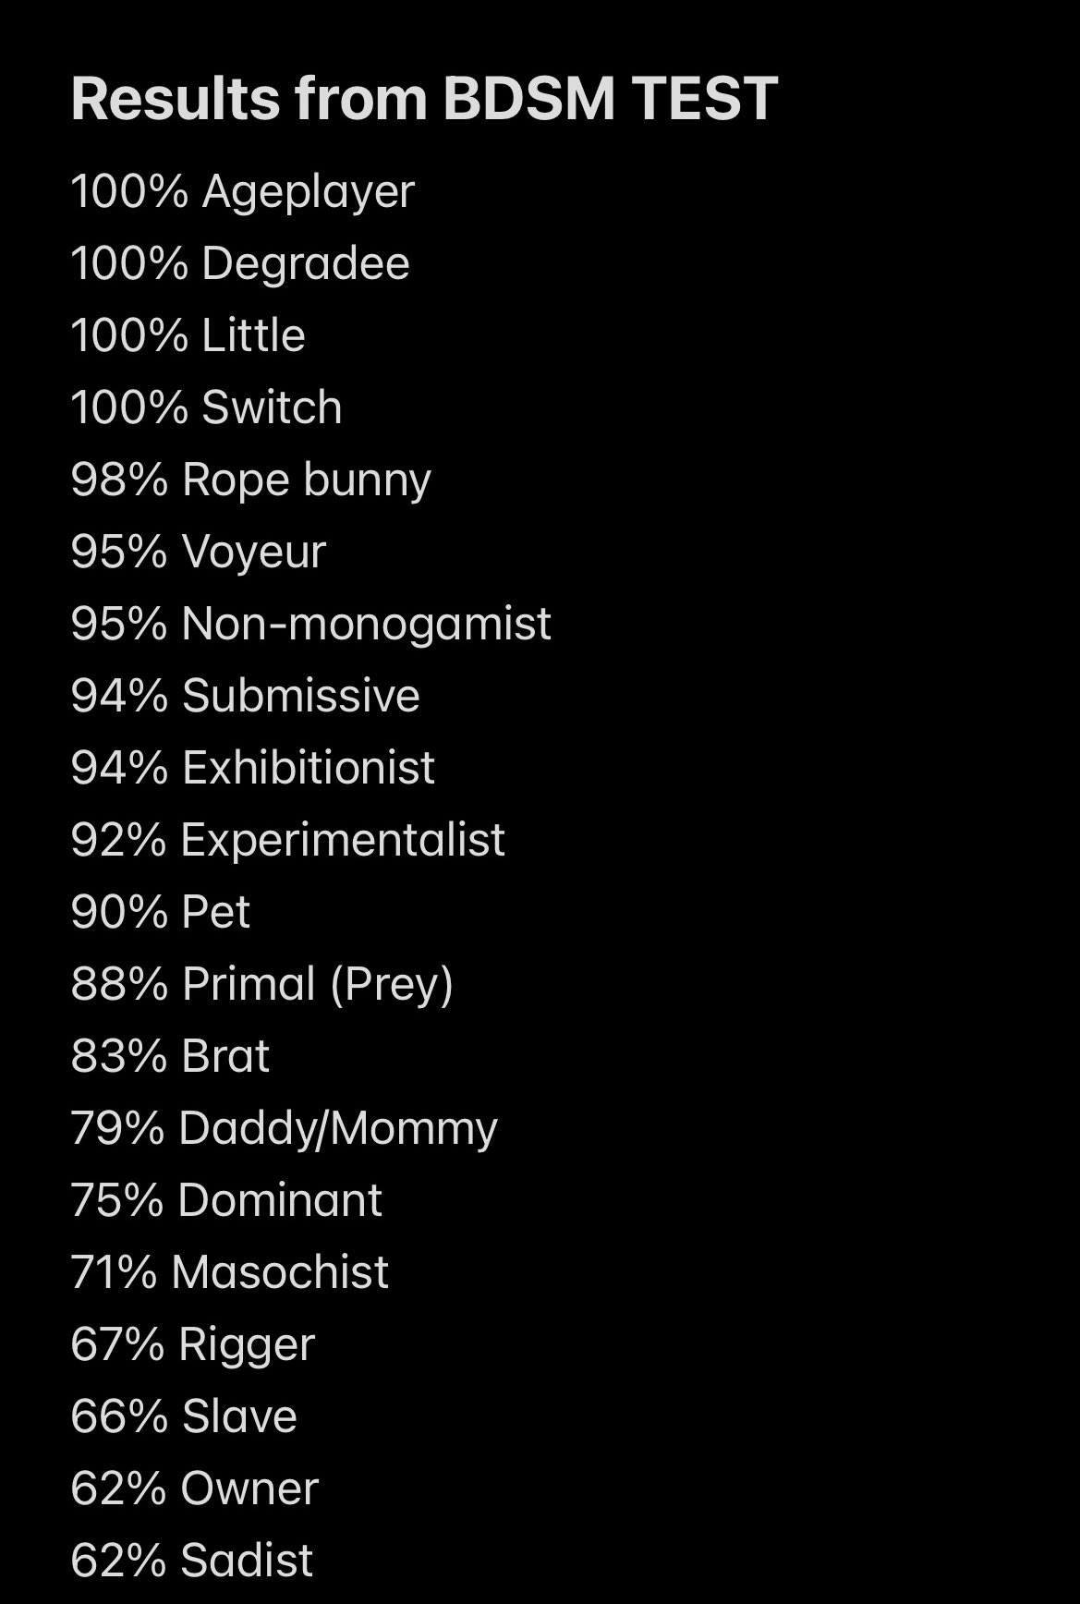Click the "98% Rope bunny" entry
This screenshot has height=1604, width=1080.
pos(250,480)
